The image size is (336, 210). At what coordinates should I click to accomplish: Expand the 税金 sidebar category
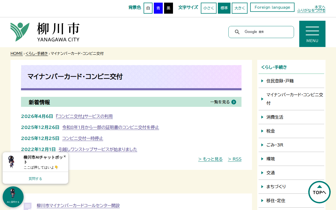pyautogui.click(x=270, y=131)
